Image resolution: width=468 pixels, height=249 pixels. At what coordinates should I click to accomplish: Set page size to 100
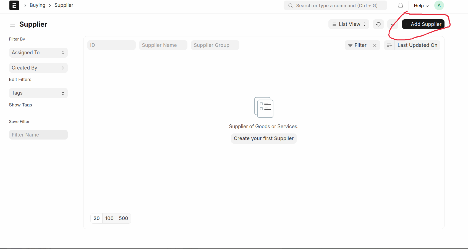(x=109, y=218)
